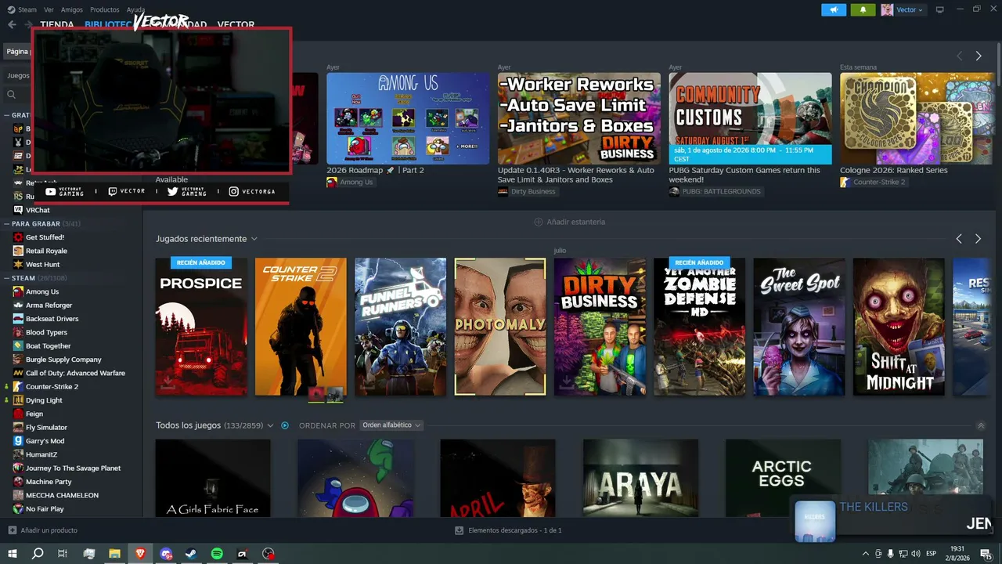Click Añadir estantería
The image size is (1002, 564).
tap(570, 222)
